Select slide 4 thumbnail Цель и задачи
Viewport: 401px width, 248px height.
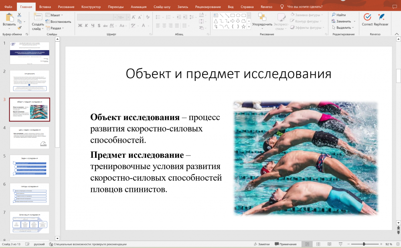(x=29, y=137)
